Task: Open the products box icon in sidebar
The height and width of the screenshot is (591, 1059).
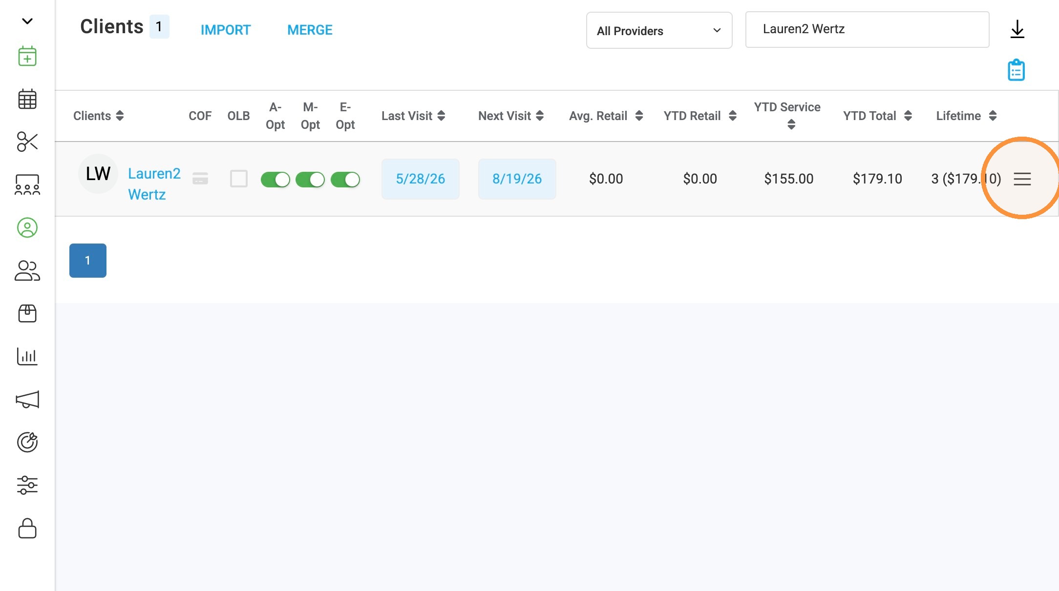Action: tap(27, 313)
